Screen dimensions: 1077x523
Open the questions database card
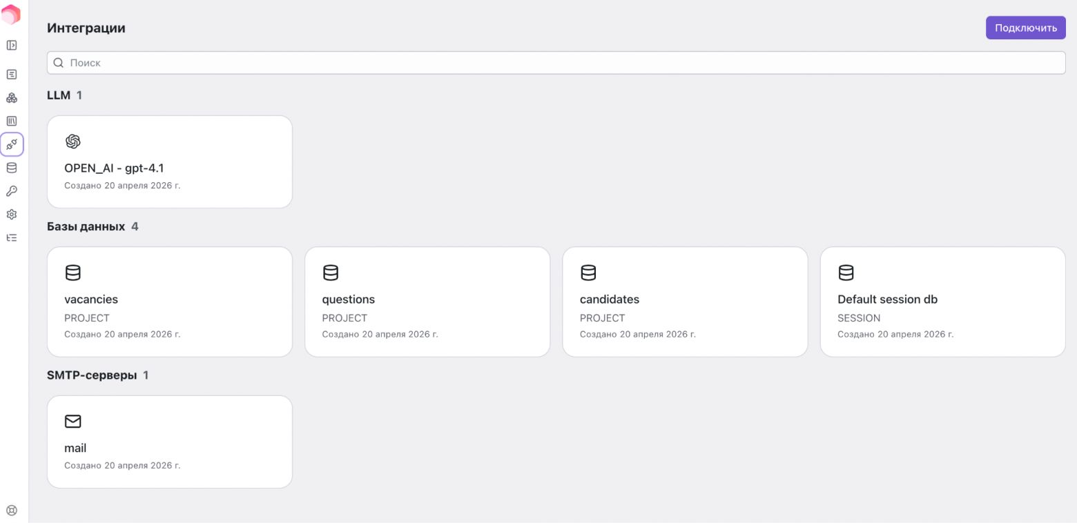tap(427, 302)
